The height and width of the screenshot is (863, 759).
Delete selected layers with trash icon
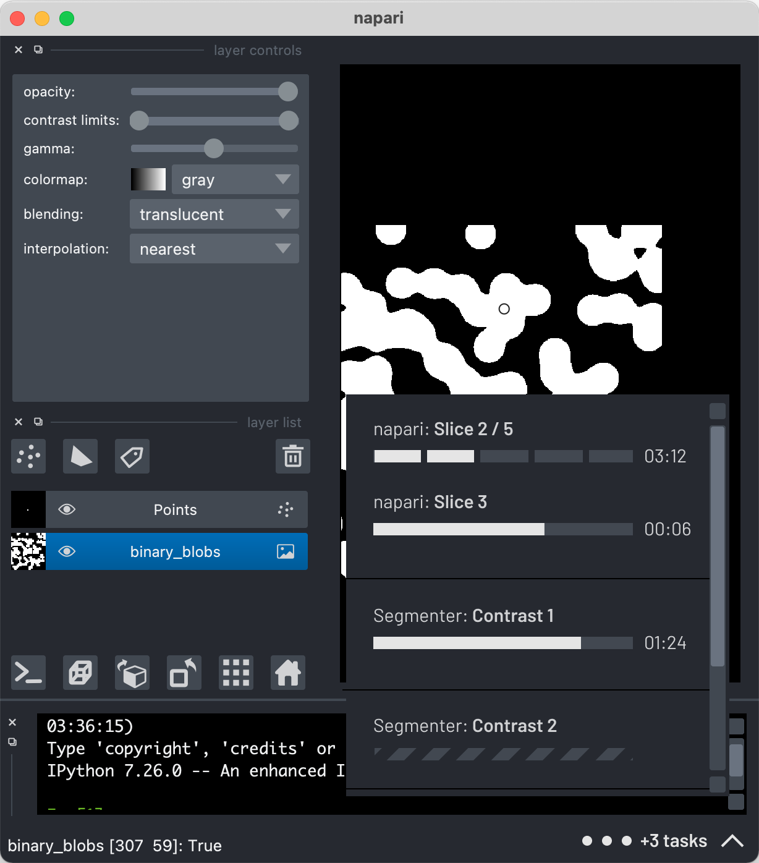(293, 457)
